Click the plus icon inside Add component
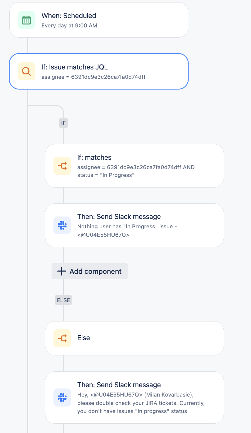The width and height of the screenshot is (251, 433). click(61, 271)
